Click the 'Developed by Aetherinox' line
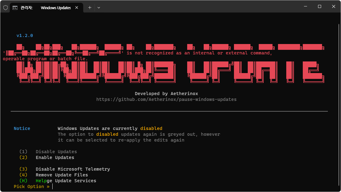This screenshot has width=341, height=192. click(166, 94)
